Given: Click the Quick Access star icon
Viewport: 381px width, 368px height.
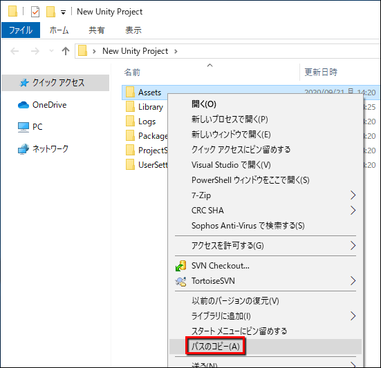Looking at the screenshot, I should 24,83.
